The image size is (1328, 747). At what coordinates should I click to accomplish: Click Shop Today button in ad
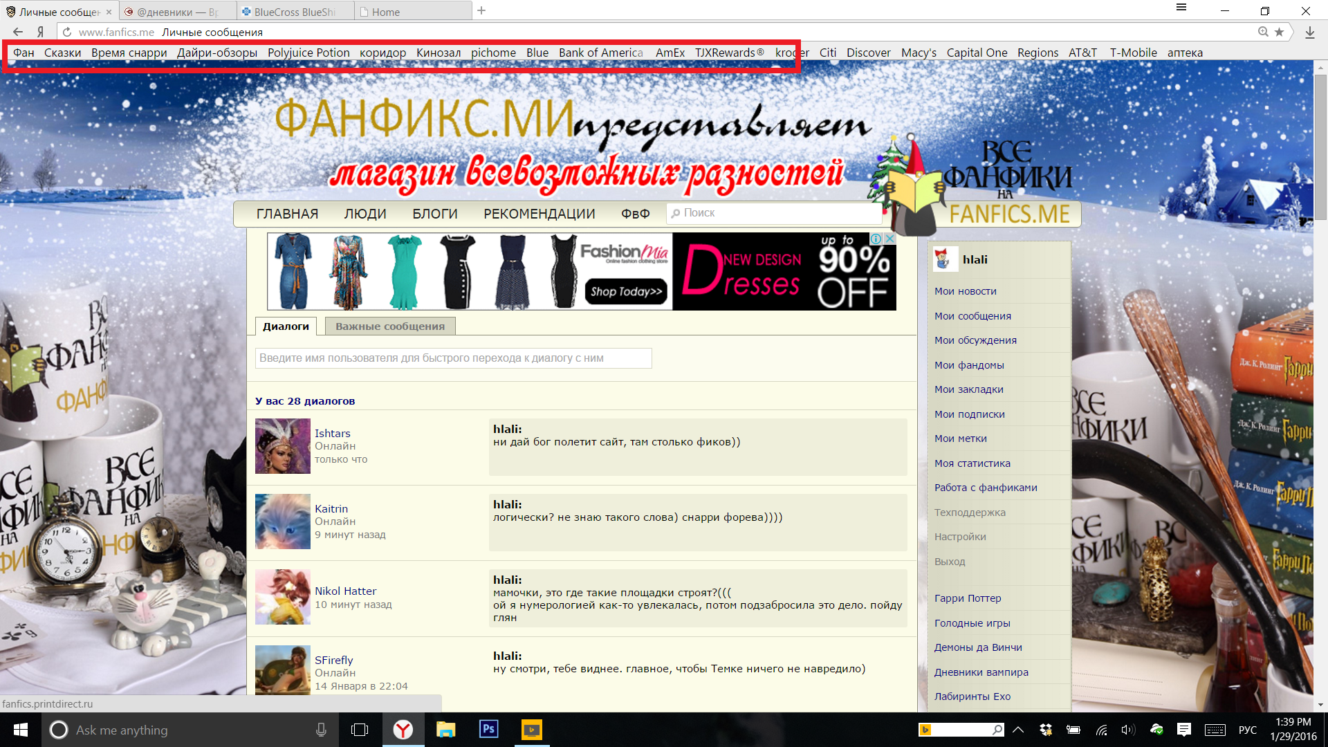[626, 291]
